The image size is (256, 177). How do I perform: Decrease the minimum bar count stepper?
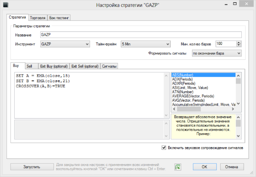[x=239, y=45]
